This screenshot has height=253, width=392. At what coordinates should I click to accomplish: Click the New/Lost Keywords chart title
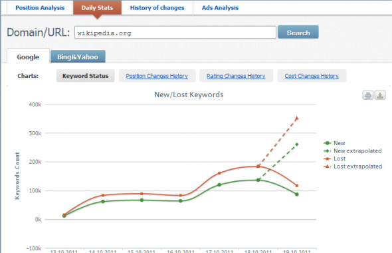tap(189, 95)
